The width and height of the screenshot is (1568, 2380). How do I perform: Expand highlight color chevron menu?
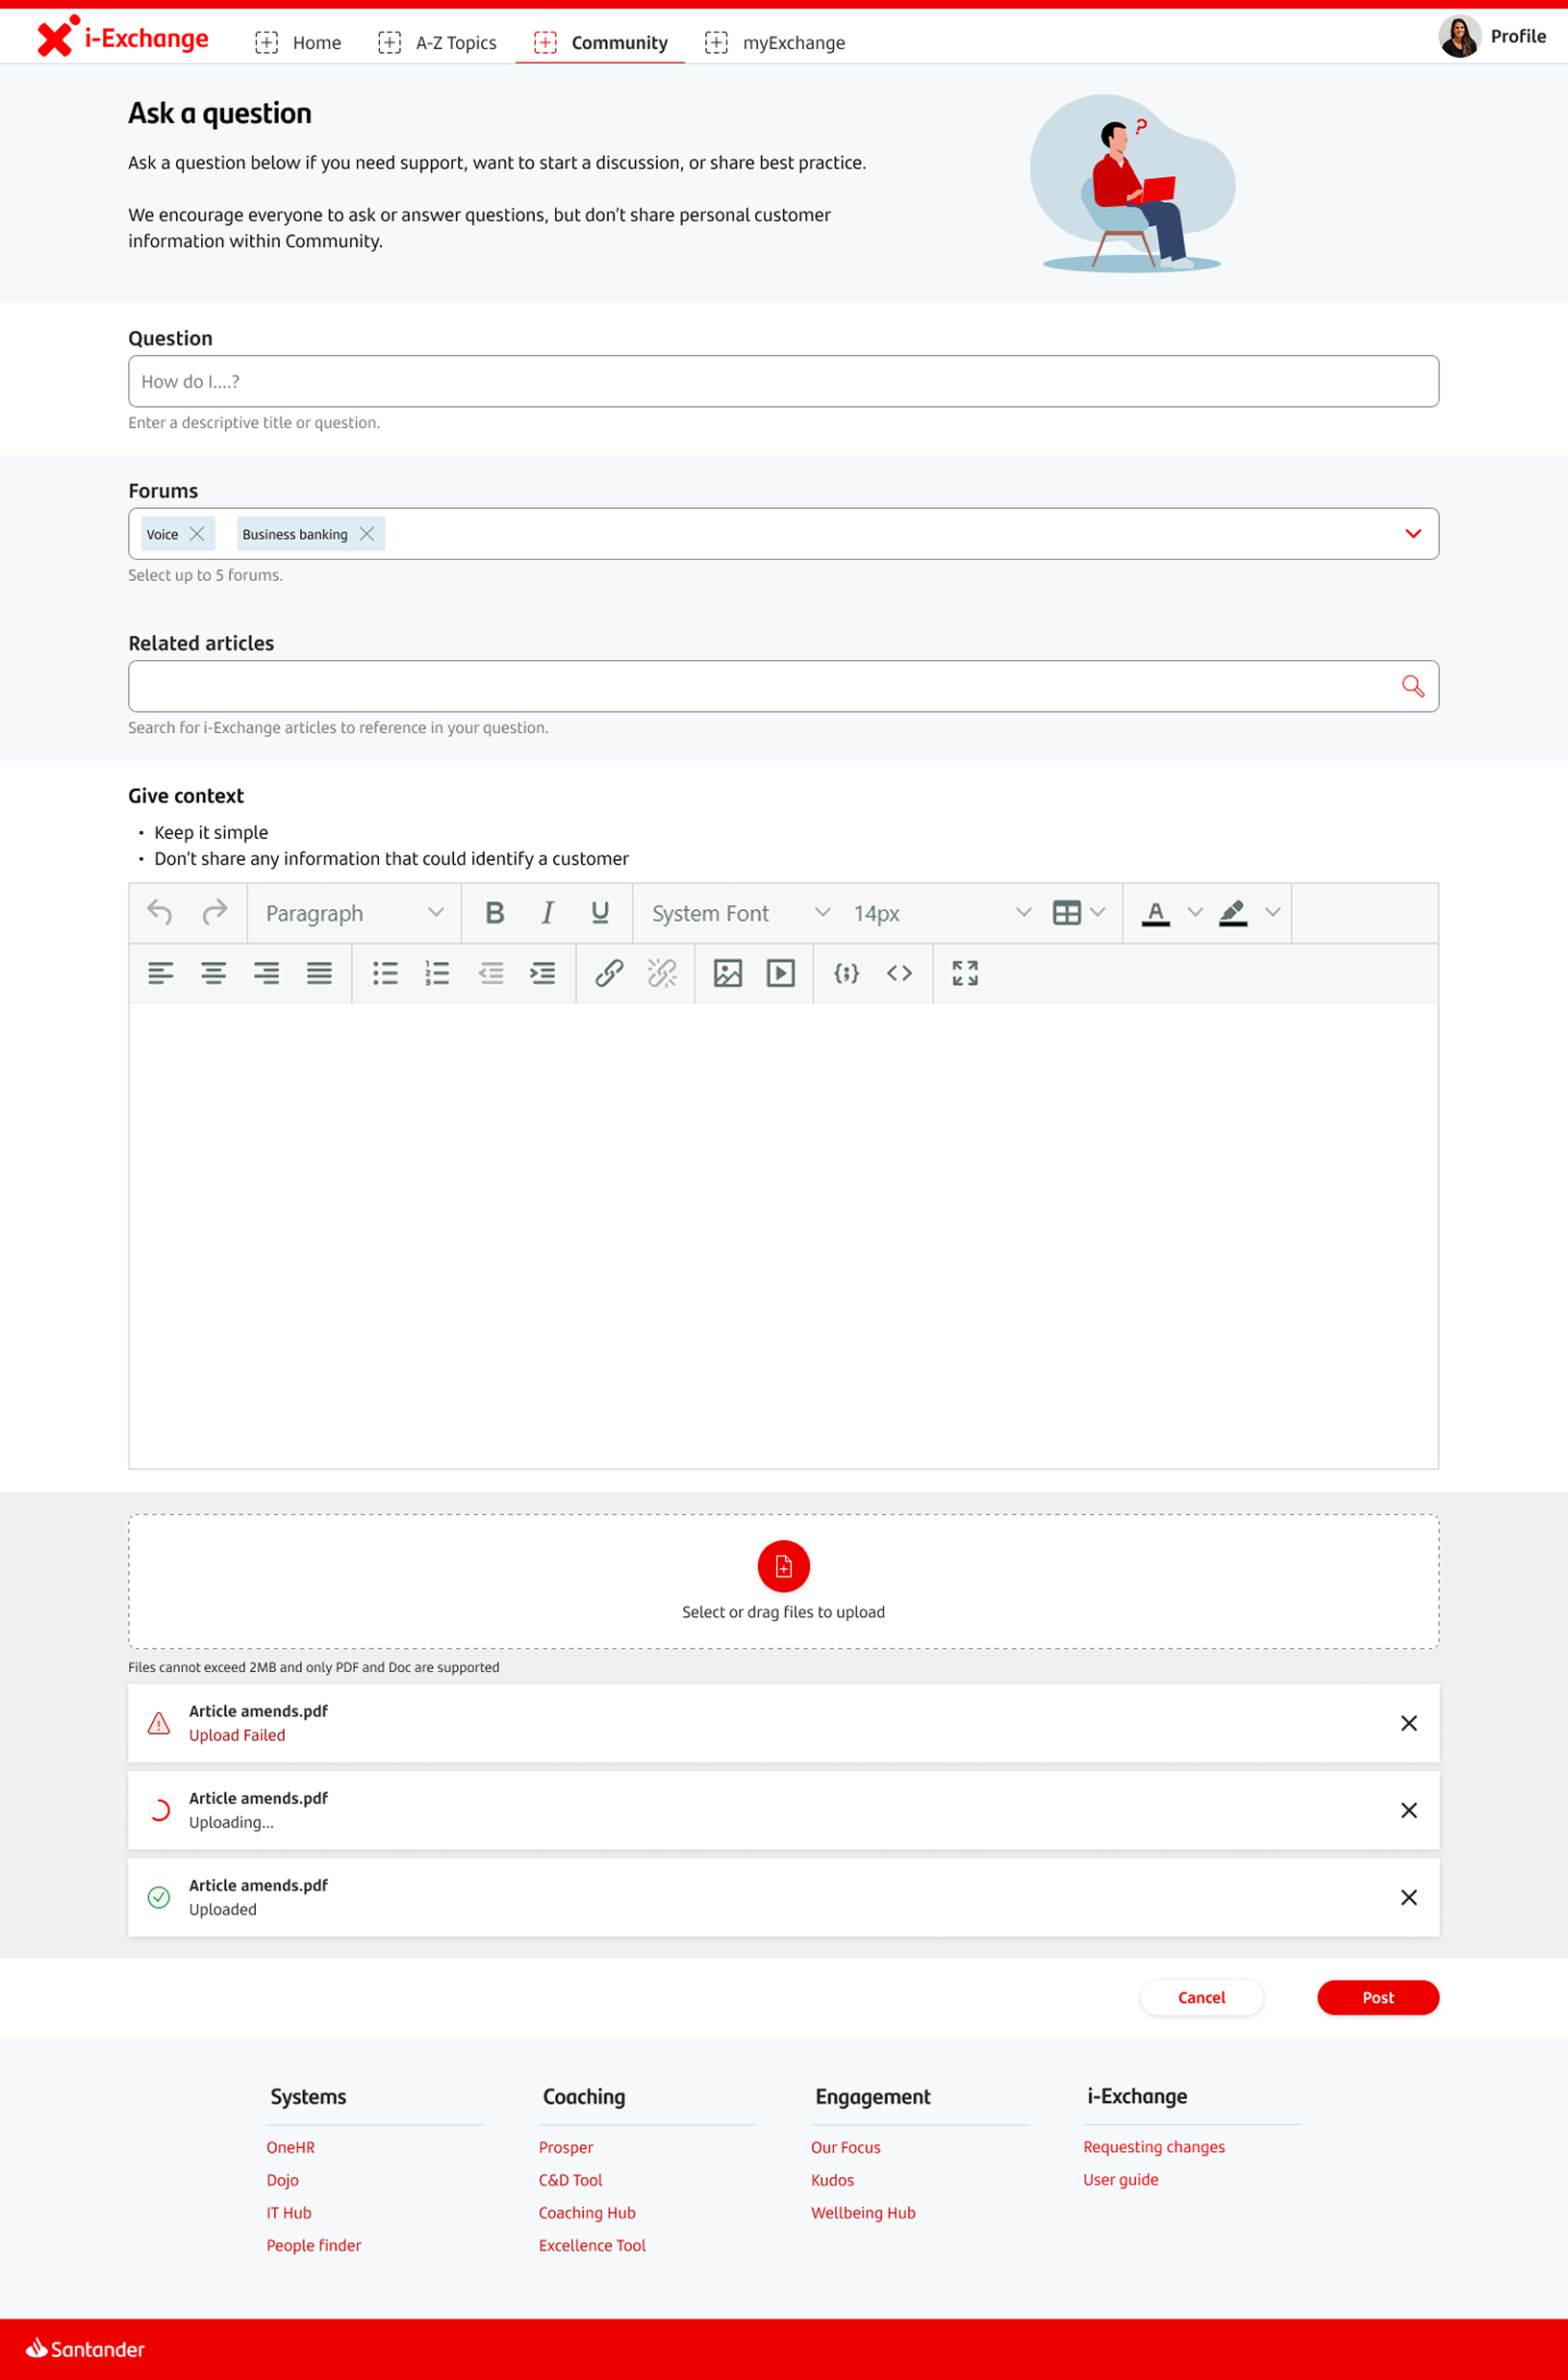[1273, 912]
